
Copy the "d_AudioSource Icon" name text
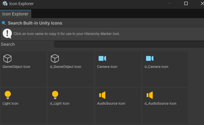click(x=160, y=104)
